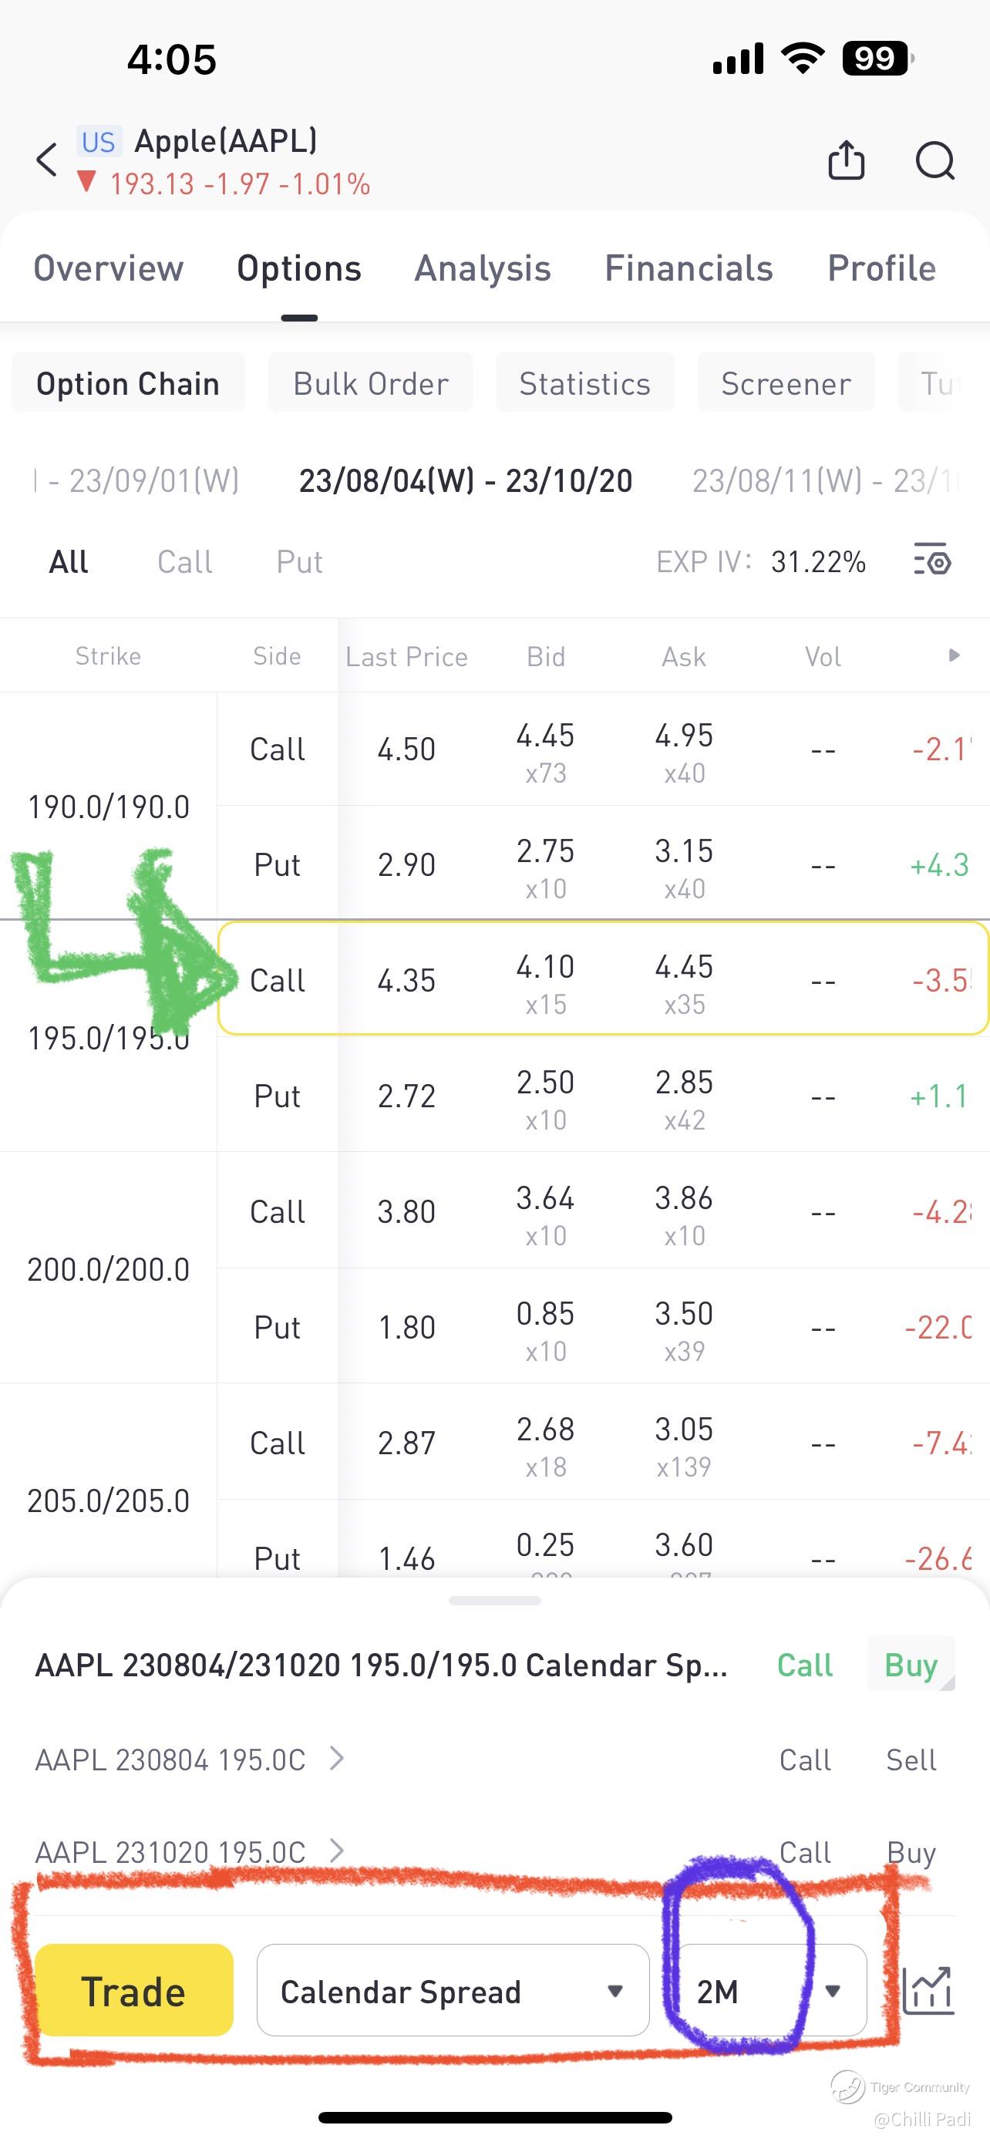Open AAPL 230804 195.0C leg details

pos(190,1760)
